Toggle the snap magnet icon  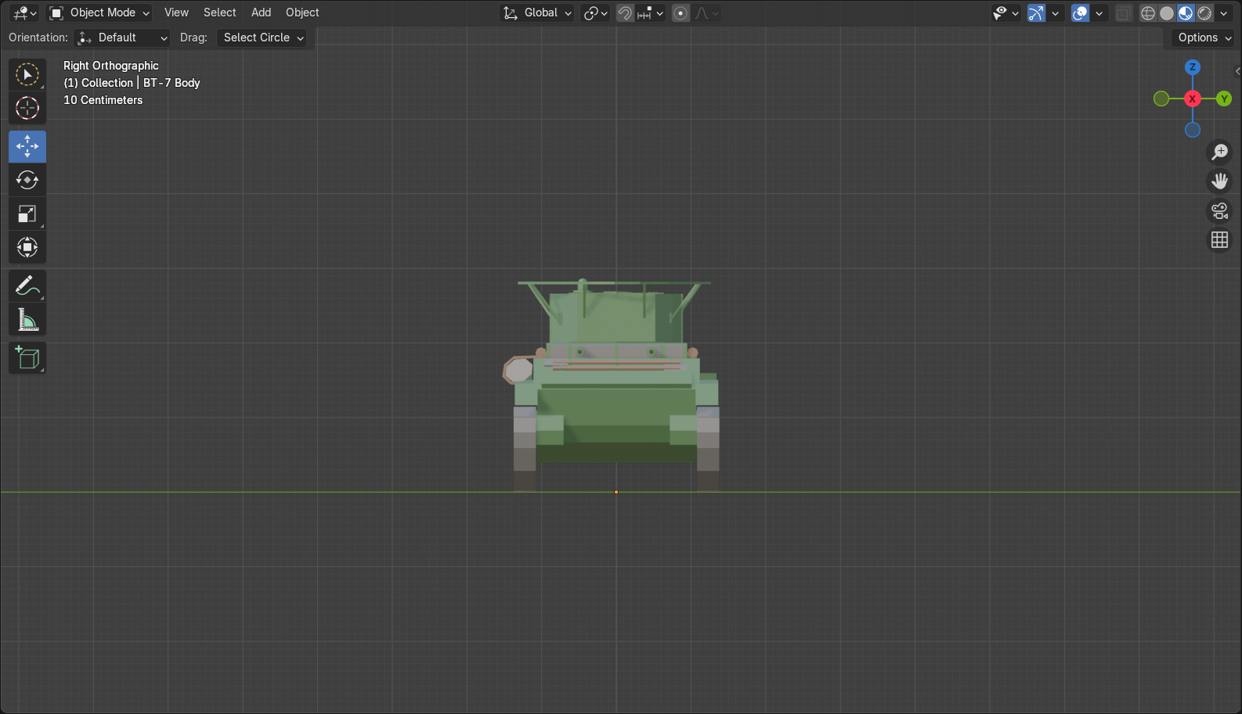[x=625, y=13]
